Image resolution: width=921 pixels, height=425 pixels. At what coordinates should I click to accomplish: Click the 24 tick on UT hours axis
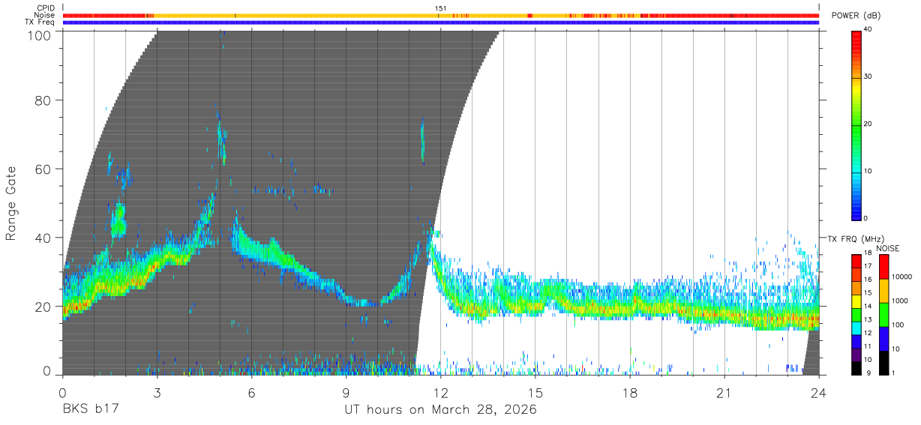click(818, 394)
